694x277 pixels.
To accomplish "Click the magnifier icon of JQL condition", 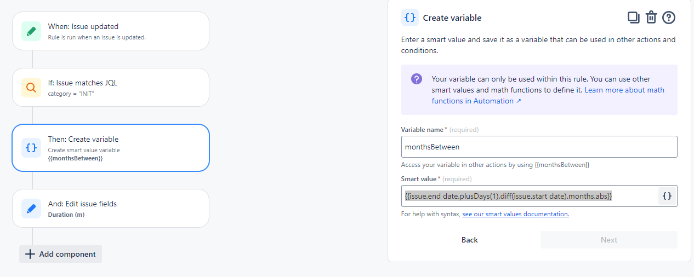I will [31, 88].
